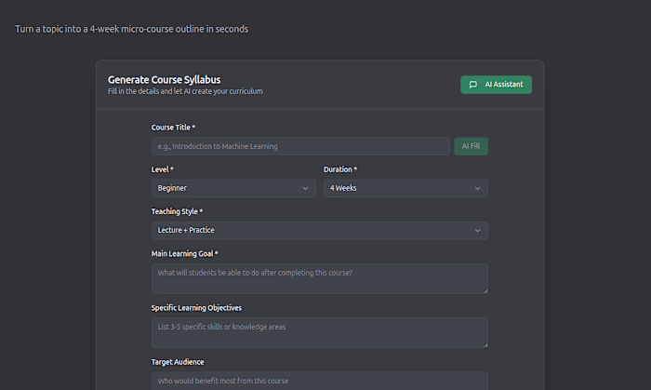Focus the Specific Learning Objectives textarea
651x390 pixels.
pos(319,332)
